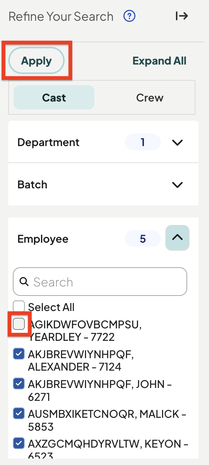Uncheck AKJBREVWIYNHPQF, JOHN - 6271
209x465 pixels.
[19, 384]
